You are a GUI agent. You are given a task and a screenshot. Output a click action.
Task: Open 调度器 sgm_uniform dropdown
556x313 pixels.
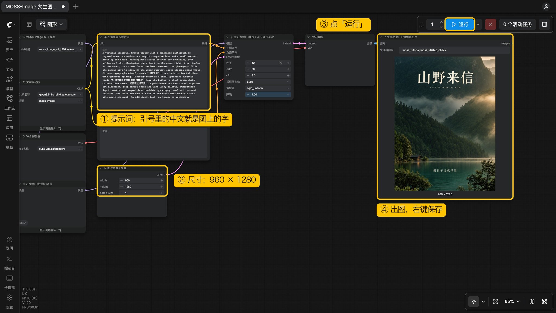click(268, 88)
